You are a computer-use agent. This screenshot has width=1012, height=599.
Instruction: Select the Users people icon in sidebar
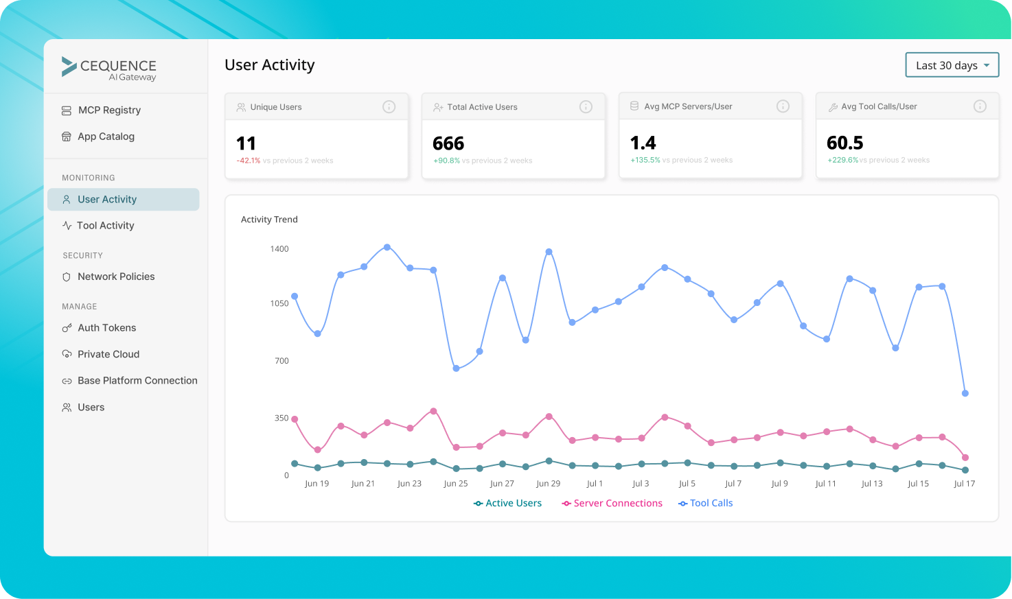pos(66,407)
